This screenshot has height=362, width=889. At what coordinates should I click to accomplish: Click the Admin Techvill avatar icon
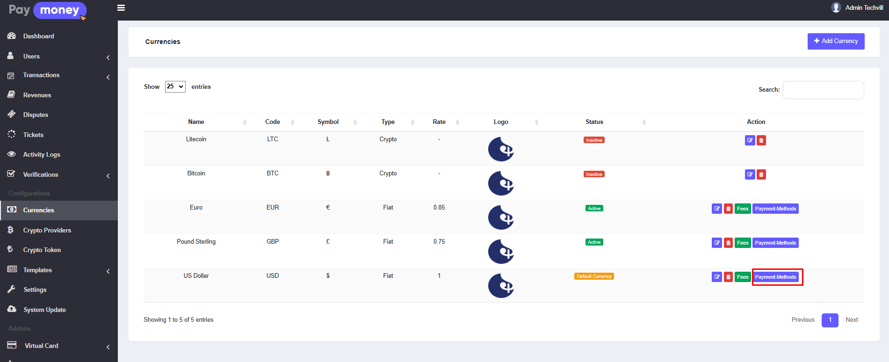[836, 7]
